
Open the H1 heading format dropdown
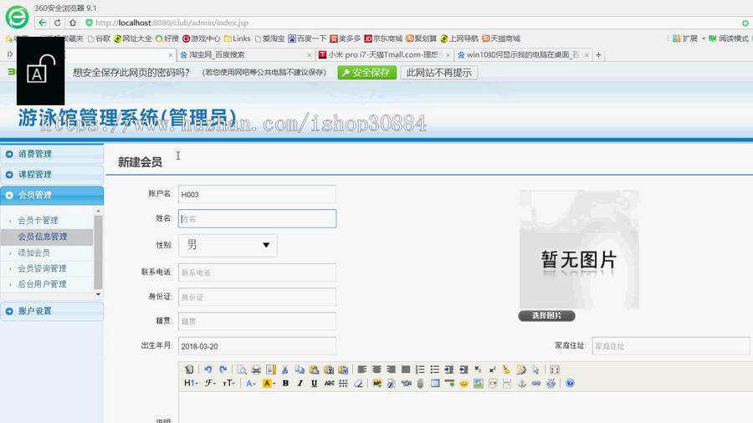coord(191,383)
